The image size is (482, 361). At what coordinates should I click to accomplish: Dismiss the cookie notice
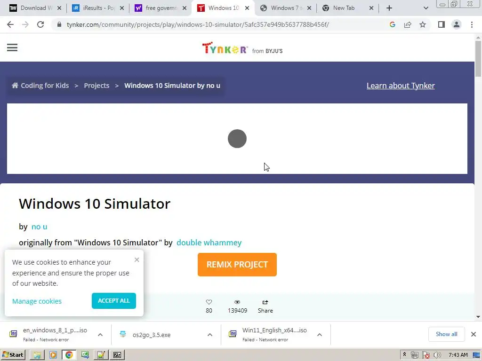pyautogui.click(x=137, y=259)
